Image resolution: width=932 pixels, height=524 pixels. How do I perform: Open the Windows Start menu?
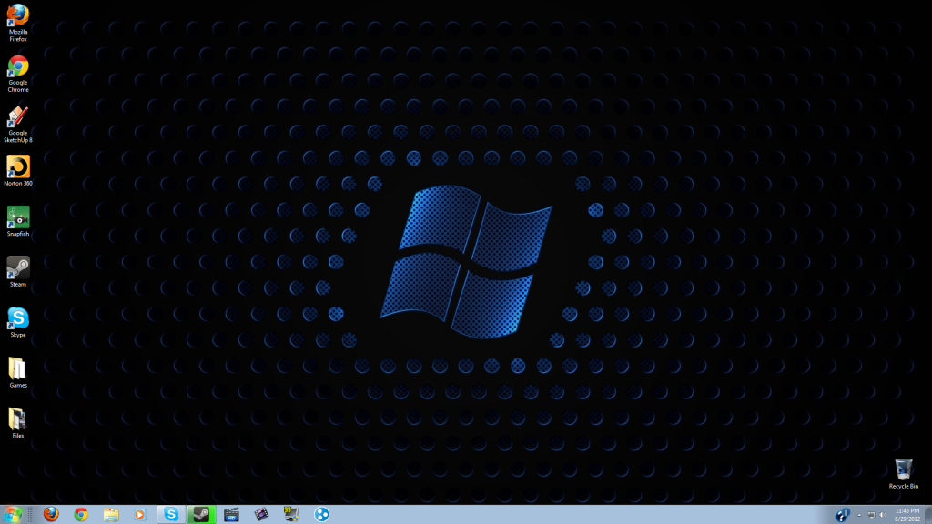[x=13, y=515]
